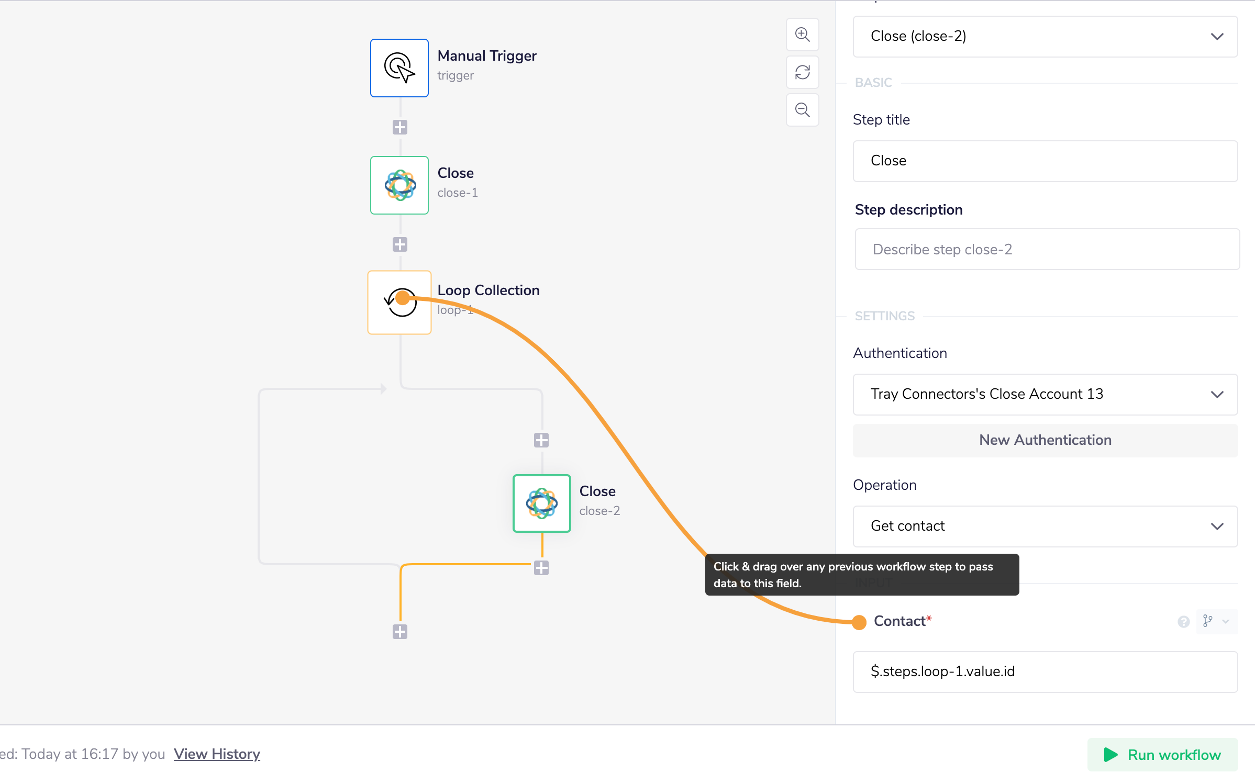
Task: Click the Contact field help icon
Action: point(1183,621)
